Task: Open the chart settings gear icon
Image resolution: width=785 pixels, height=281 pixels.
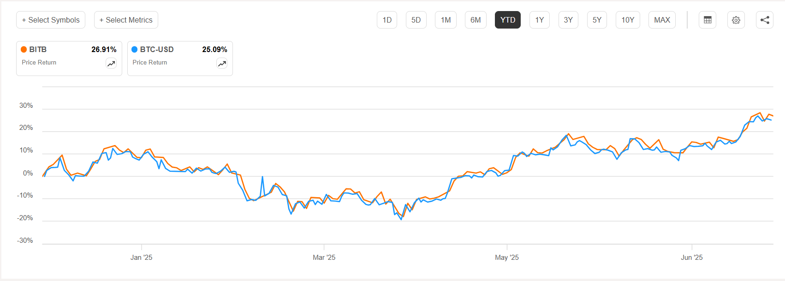Action: (736, 20)
